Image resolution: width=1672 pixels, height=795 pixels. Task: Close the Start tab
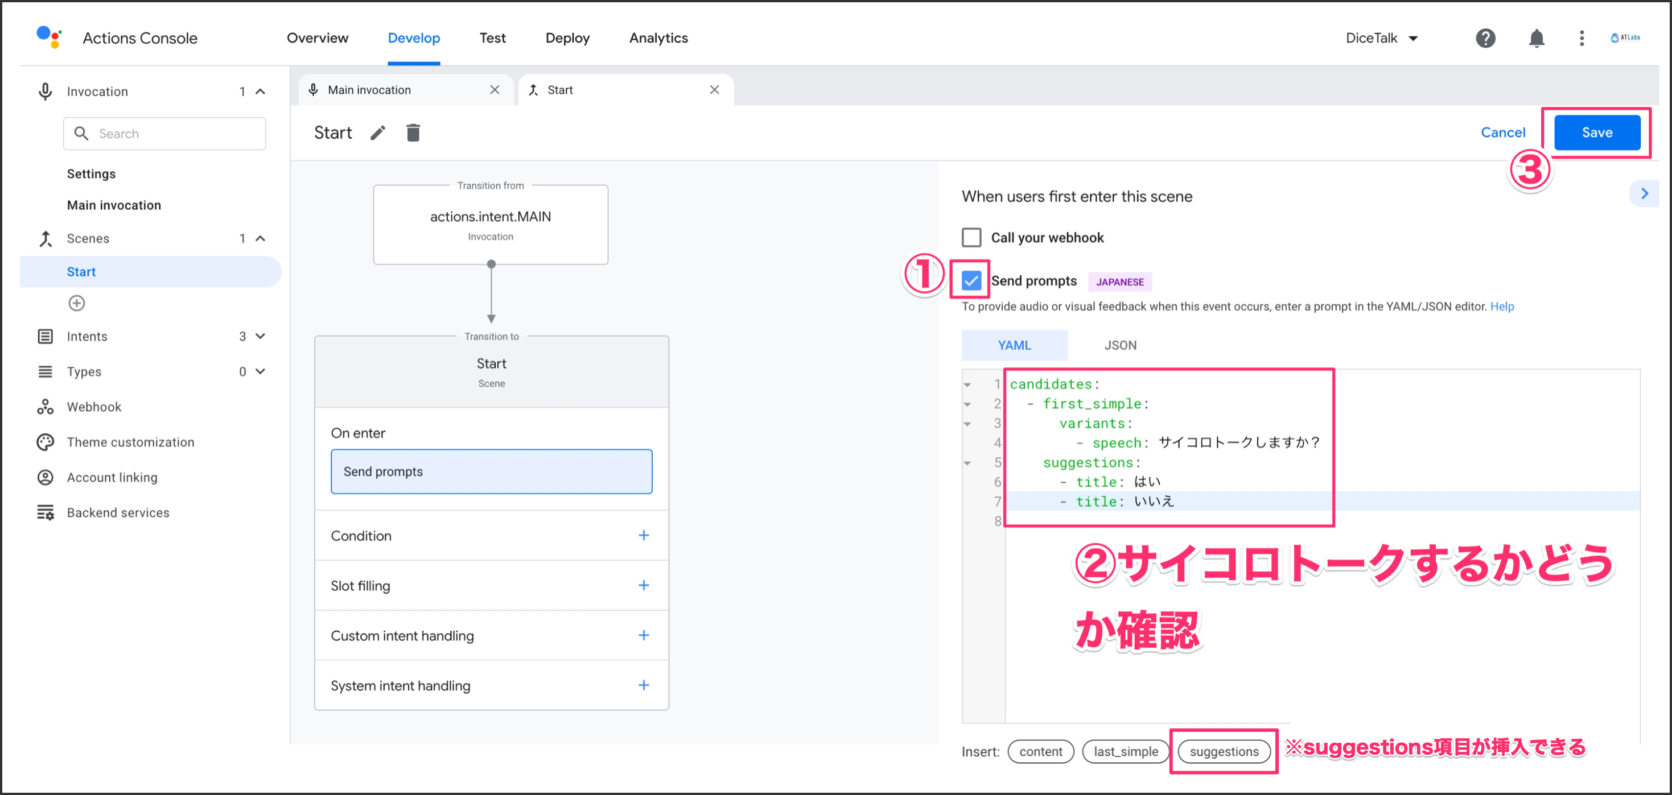[x=714, y=89]
